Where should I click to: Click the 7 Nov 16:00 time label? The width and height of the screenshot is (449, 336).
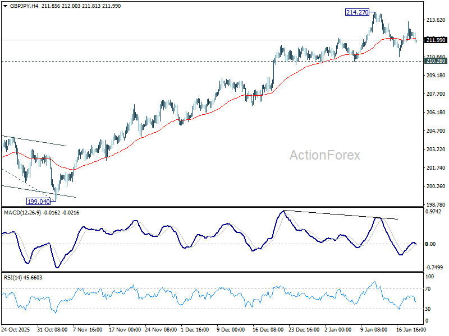click(x=88, y=329)
